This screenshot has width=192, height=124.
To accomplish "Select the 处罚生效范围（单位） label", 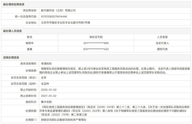I will tap(24, 78).
